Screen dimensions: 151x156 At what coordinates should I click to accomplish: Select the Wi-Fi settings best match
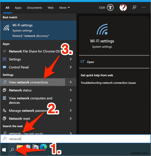38,30
